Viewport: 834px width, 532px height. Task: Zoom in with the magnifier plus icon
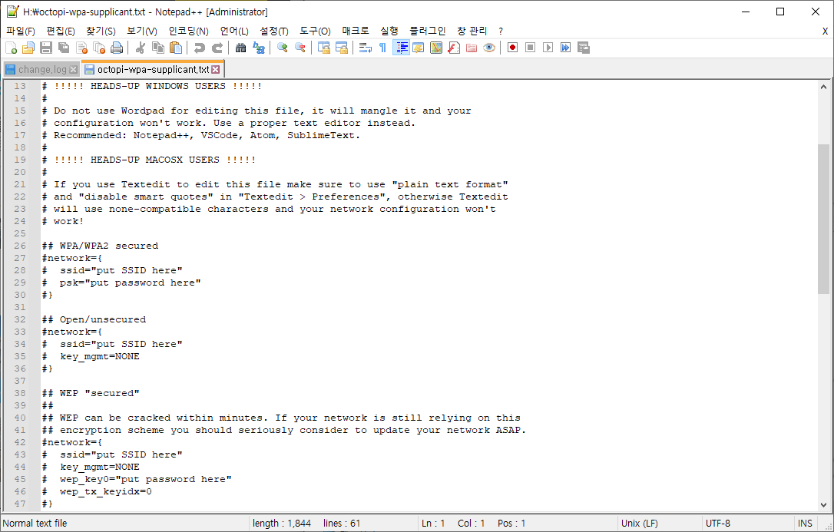283,48
